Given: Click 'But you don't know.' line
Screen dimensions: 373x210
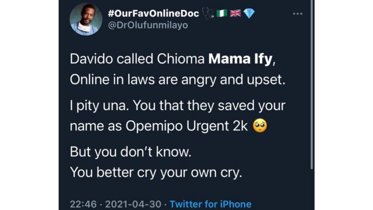Looking at the screenshot, I should [x=131, y=152].
